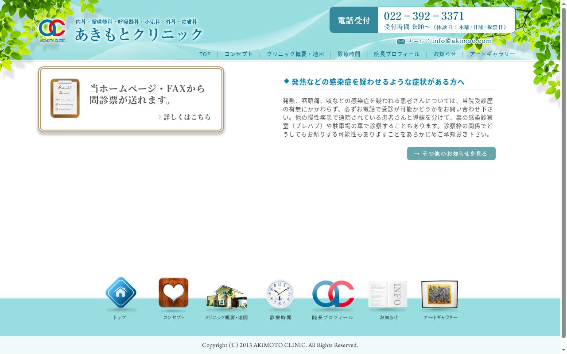Click the clock icon for 診療時間
Screen dimensions: 567x354
[280, 294]
